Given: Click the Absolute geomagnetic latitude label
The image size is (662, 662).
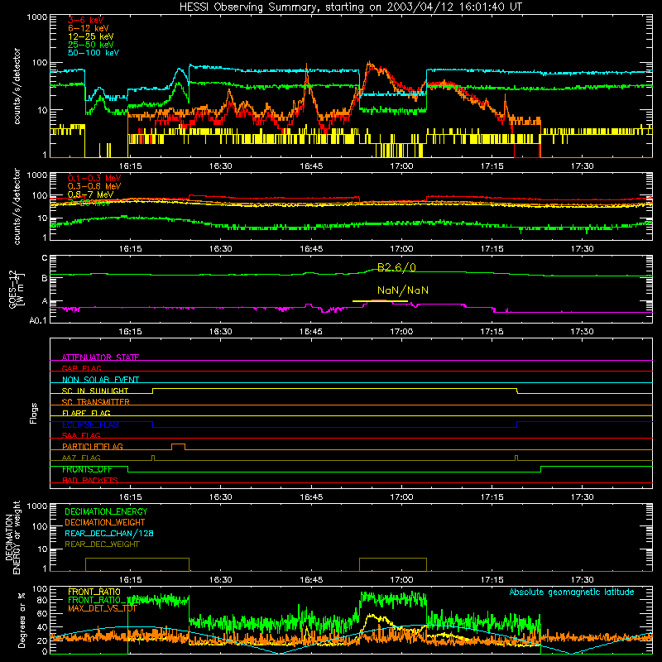Looking at the screenshot, I should pos(572,592).
